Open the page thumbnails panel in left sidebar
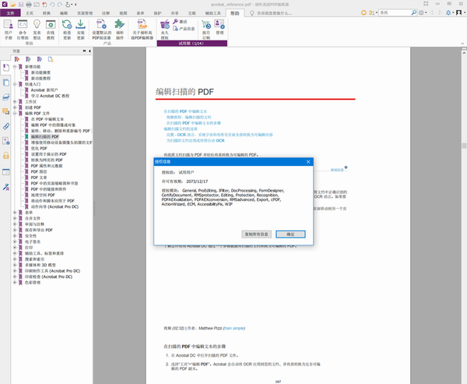467x384 pixels. (6, 83)
